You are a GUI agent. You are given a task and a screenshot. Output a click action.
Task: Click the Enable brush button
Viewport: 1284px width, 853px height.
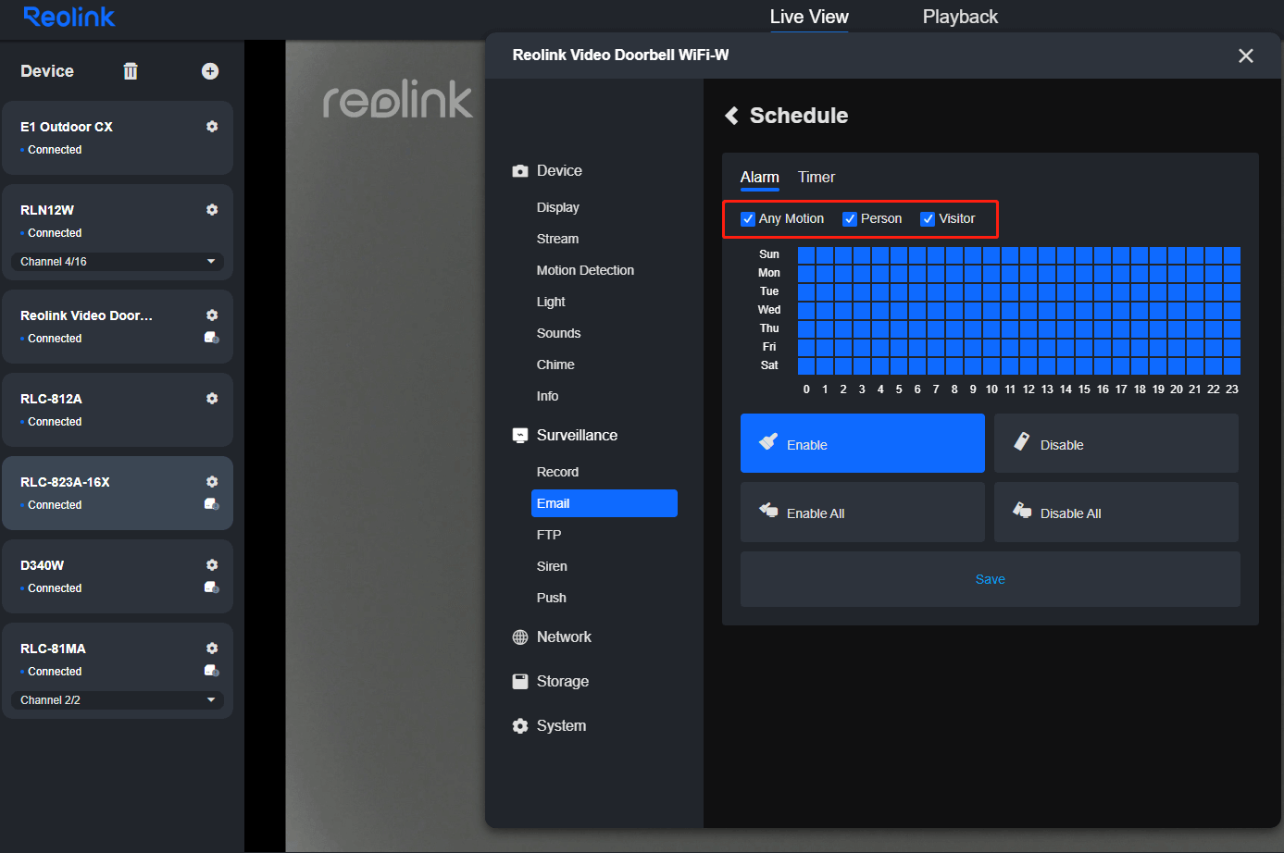(863, 443)
